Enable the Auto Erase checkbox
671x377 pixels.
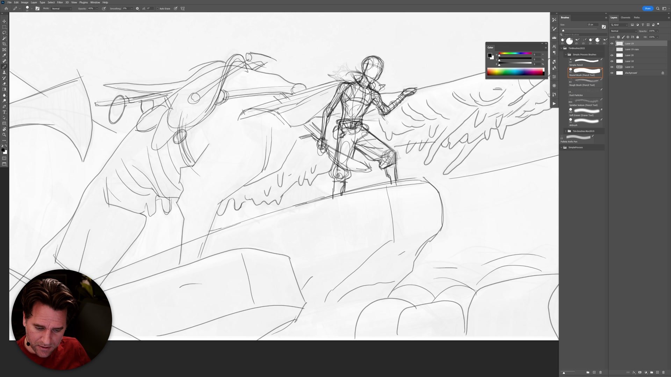158,8
